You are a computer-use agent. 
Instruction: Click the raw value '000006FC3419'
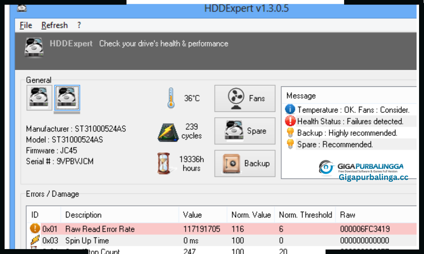365,229
